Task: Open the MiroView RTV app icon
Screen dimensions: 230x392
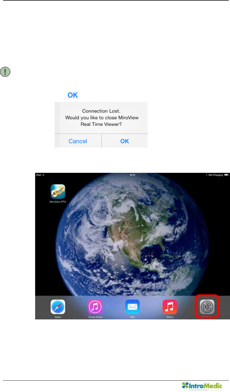Action: coord(58,192)
